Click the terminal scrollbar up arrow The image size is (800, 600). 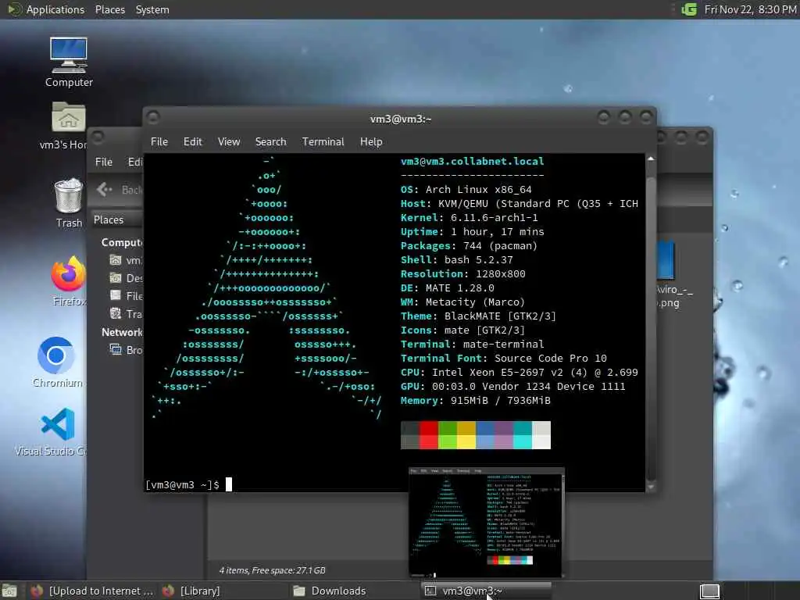pyautogui.click(x=651, y=159)
